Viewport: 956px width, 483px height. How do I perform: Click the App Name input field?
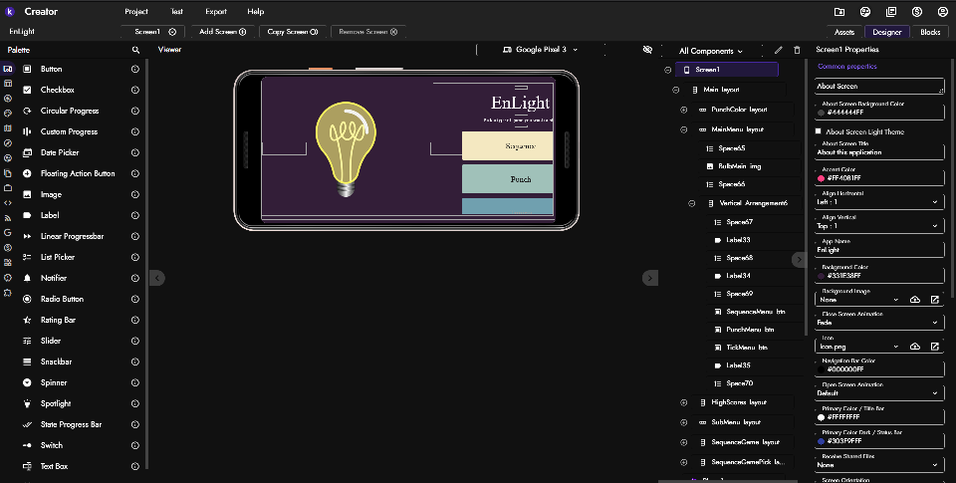[876, 250]
